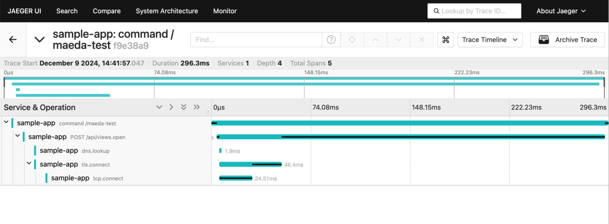609x224 pixels.
Task: Jump to previous search result arrow
Action: click(376, 40)
